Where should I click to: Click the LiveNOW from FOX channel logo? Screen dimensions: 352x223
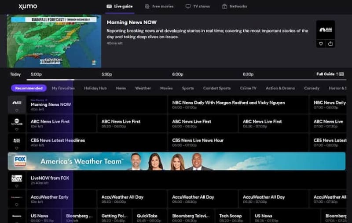tap(17, 178)
